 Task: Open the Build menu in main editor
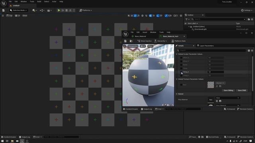(39, 2)
